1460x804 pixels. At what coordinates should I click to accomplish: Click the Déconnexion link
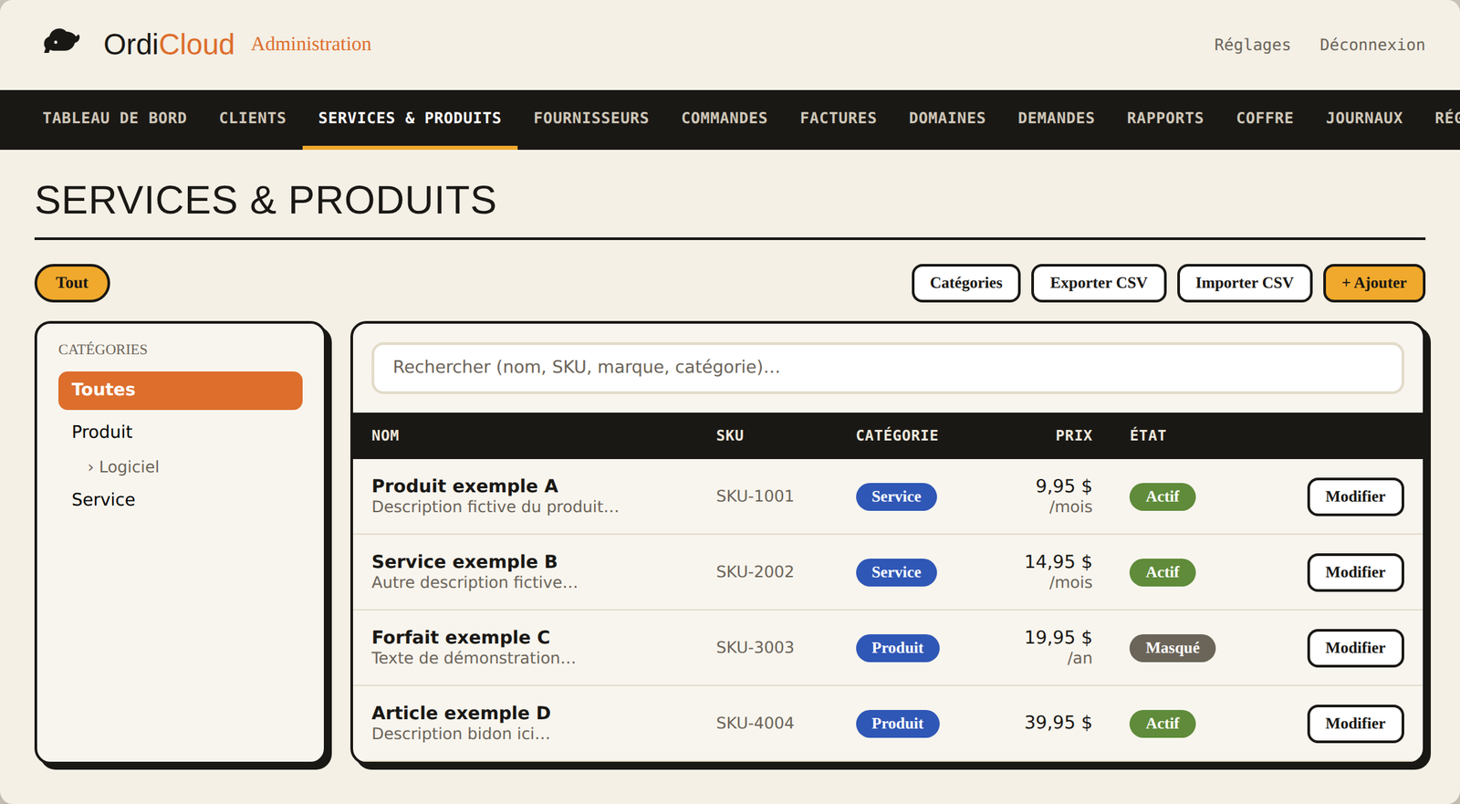coord(1371,45)
